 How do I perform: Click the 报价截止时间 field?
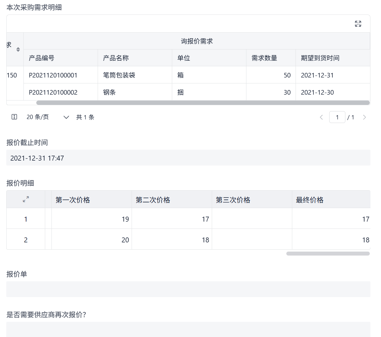pos(188,158)
